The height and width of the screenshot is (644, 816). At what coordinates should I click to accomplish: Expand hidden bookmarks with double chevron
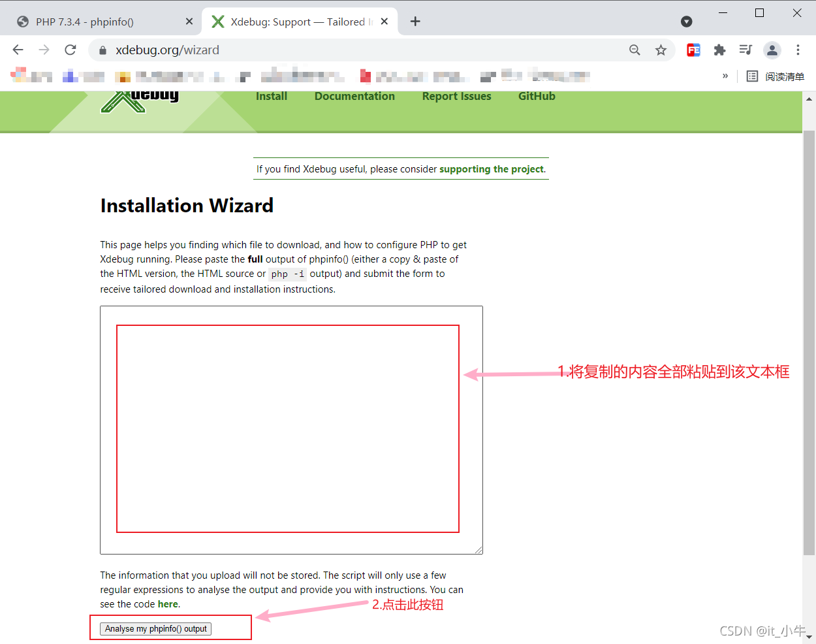click(725, 76)
